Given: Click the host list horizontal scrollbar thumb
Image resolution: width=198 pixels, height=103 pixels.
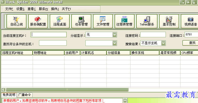Looking at the screenshot, I should (x=67, y=90).
